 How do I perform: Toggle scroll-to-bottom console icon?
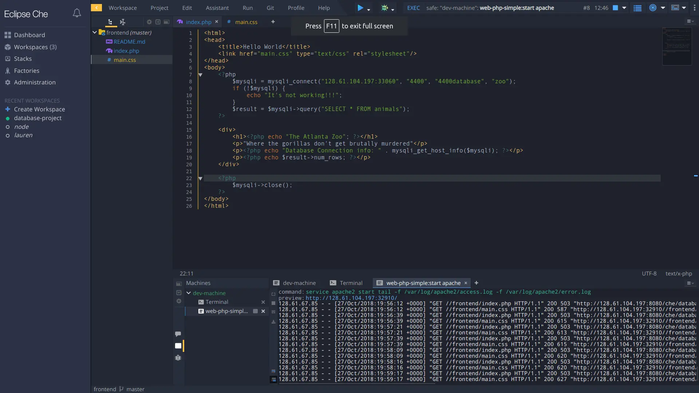click(273, 380)
